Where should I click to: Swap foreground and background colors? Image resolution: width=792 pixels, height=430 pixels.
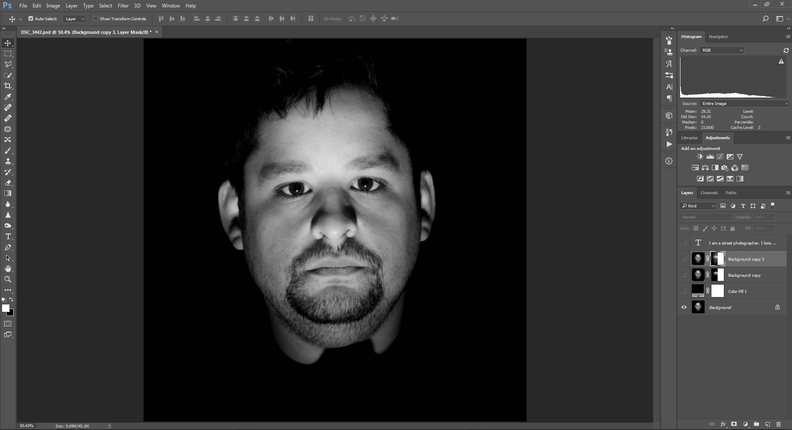click(11, 299)
